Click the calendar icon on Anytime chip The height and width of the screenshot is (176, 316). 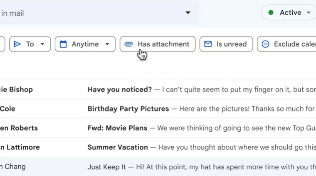(x=63, y=44)
